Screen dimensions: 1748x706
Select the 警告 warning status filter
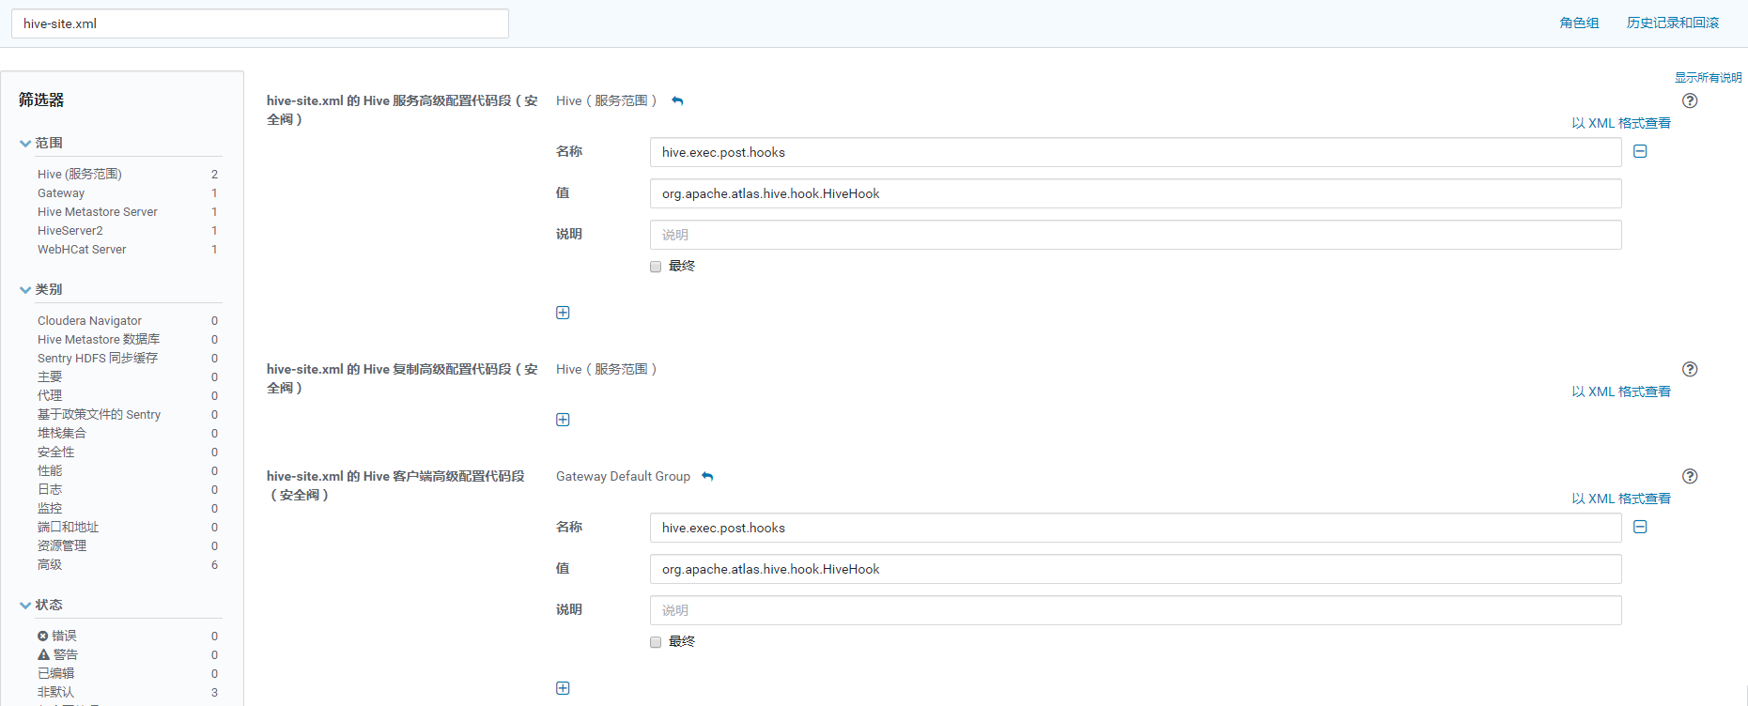(x=57, y=654)
